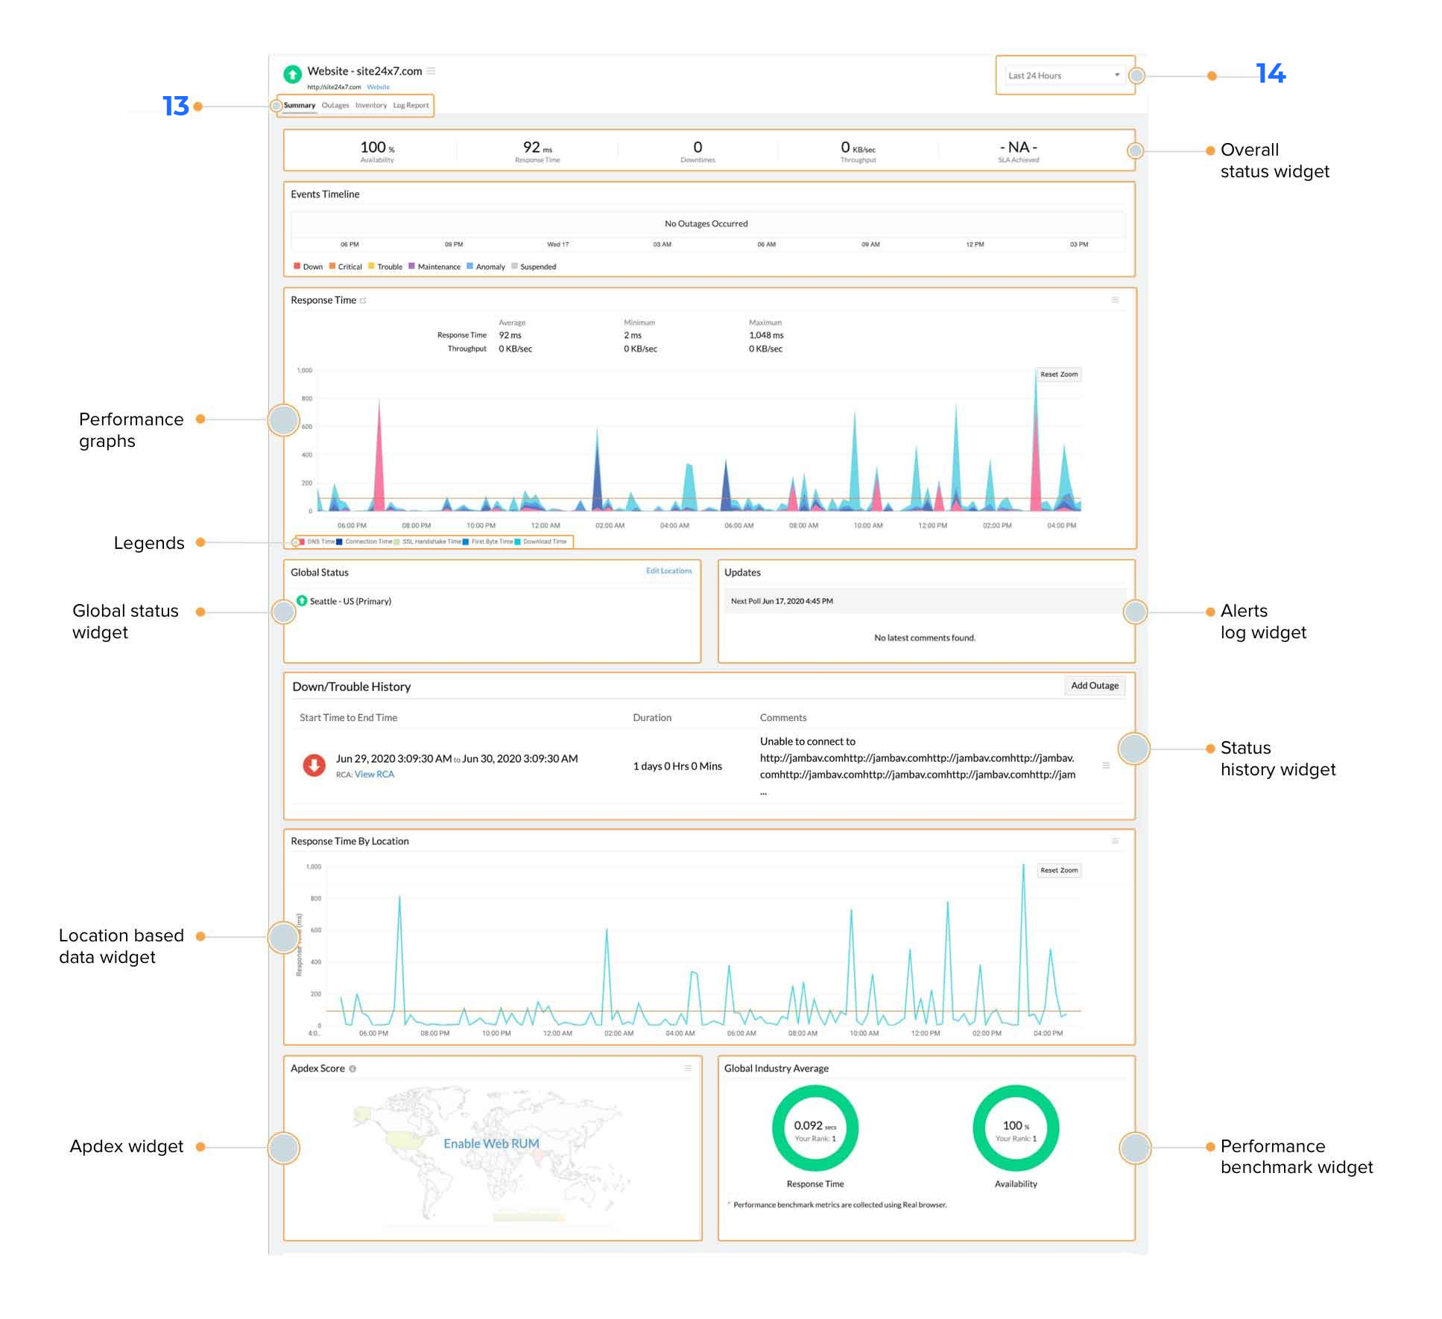Click the SSL Handshake Time color swatch
This screenshot has width=1442, height=1319.
[x=395, y=541]
